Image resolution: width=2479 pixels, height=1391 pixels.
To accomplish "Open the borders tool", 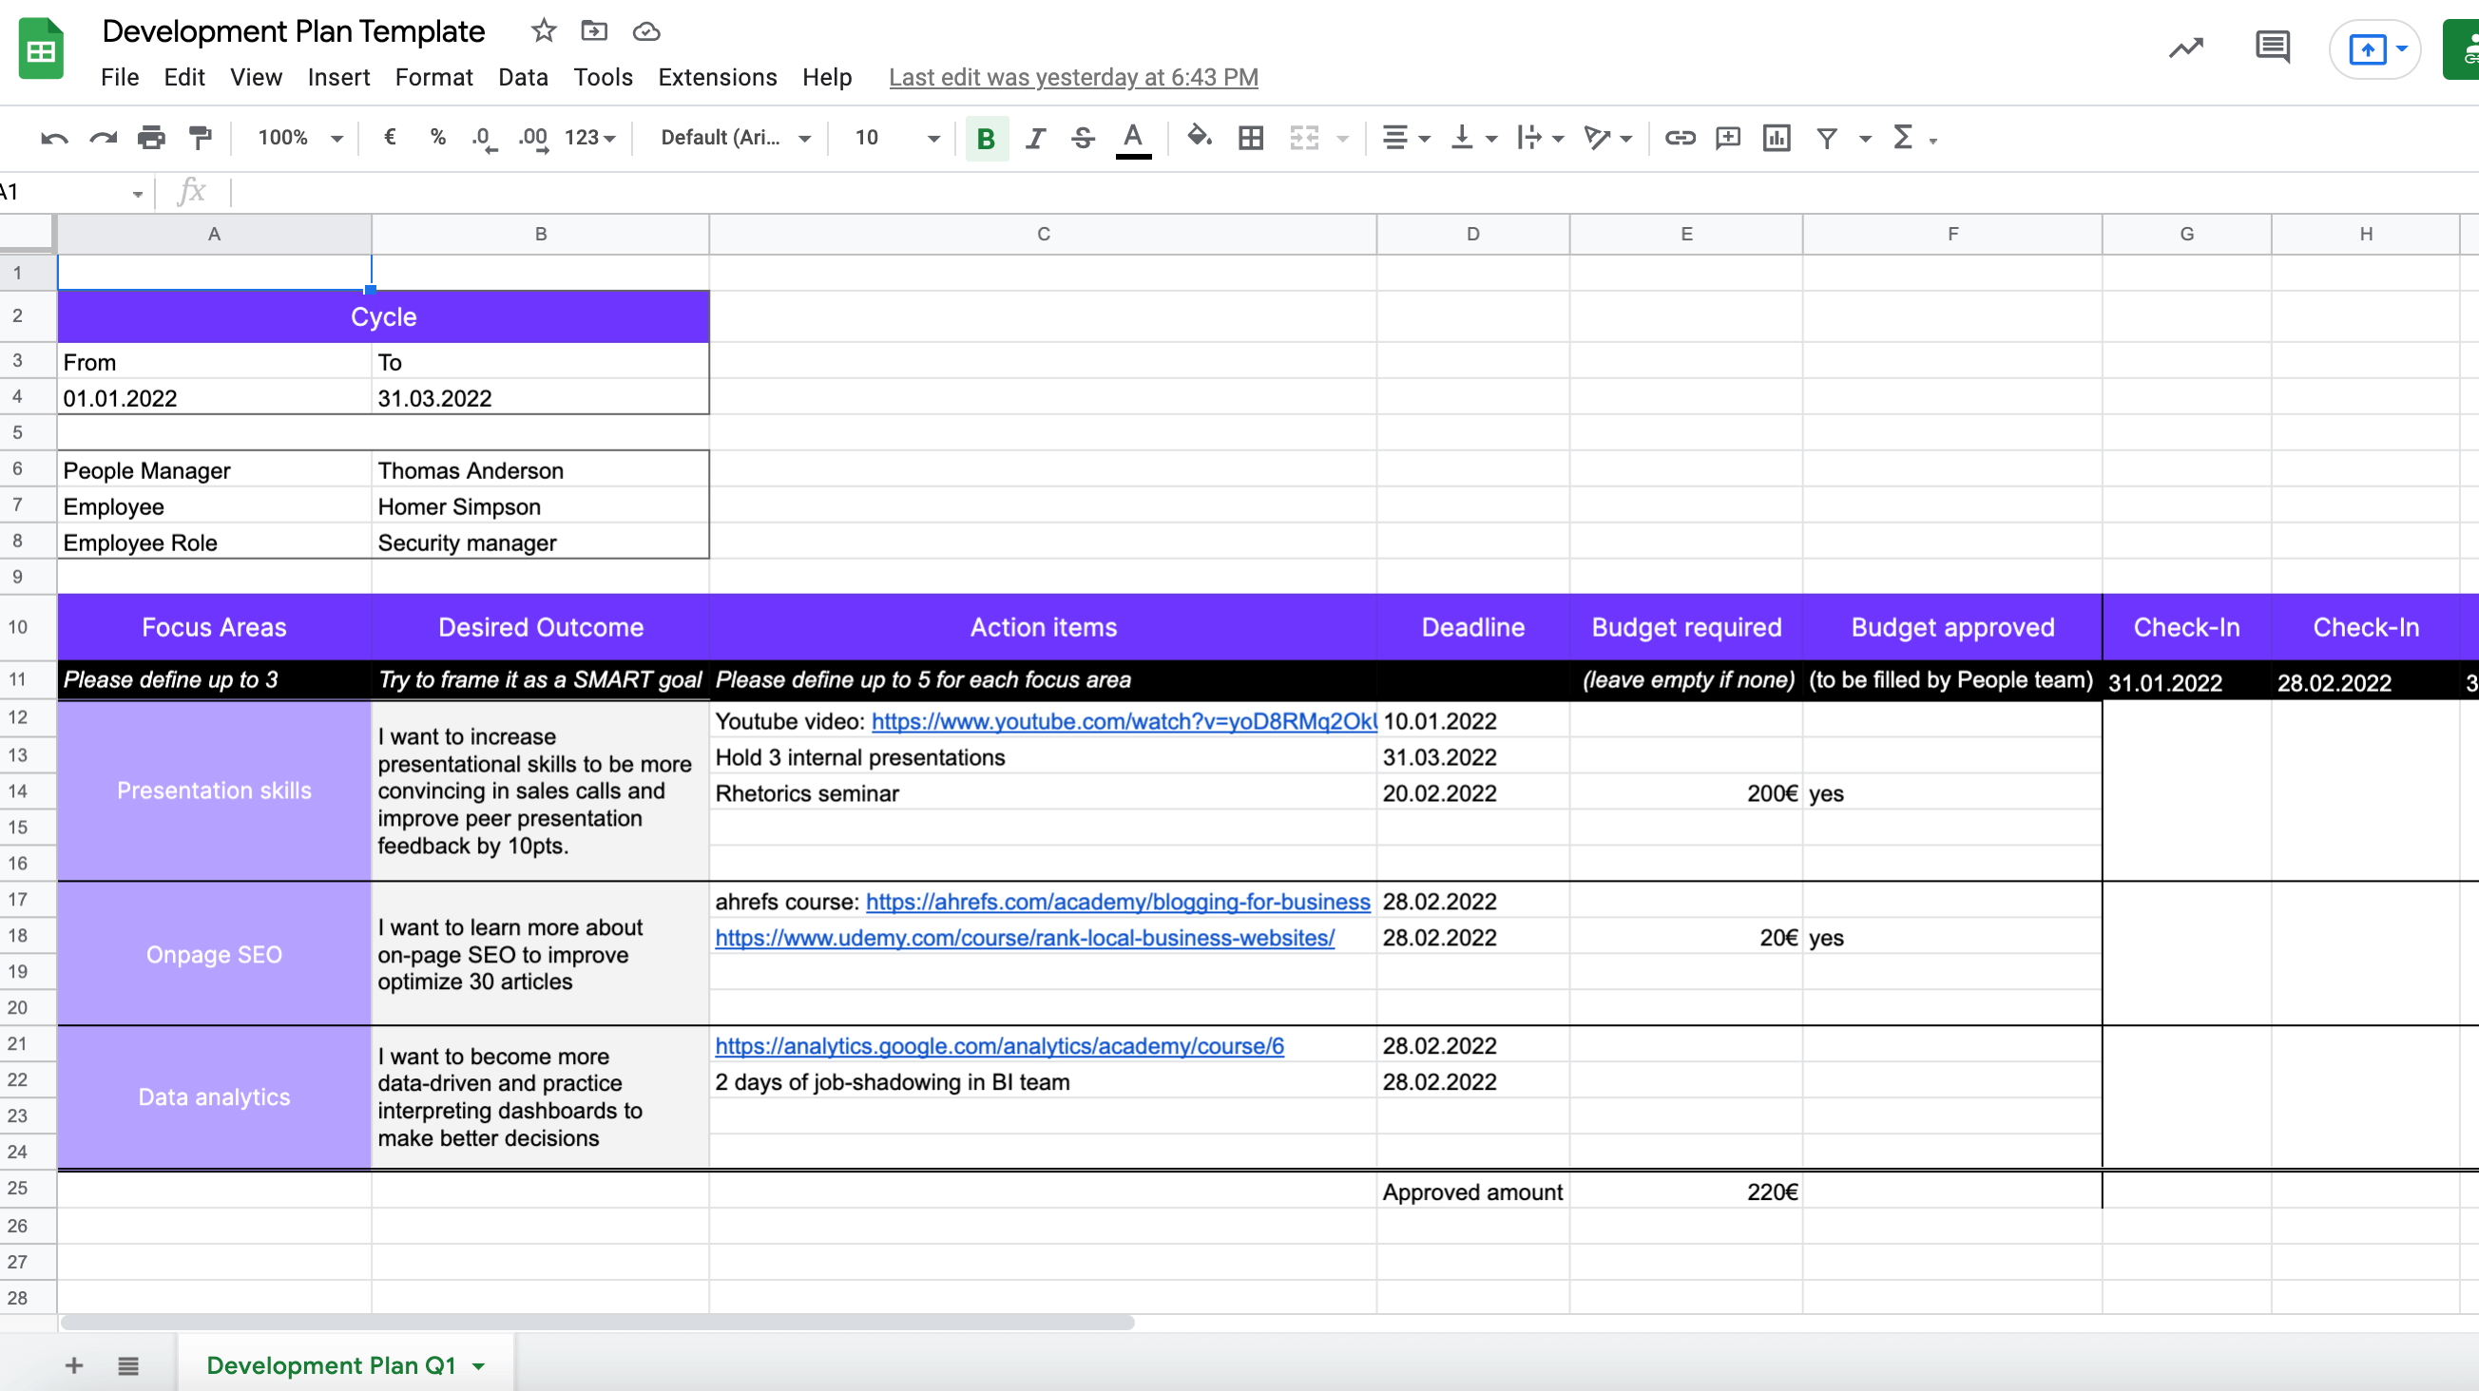I will pyautogui.click(x=1250, y=139).
